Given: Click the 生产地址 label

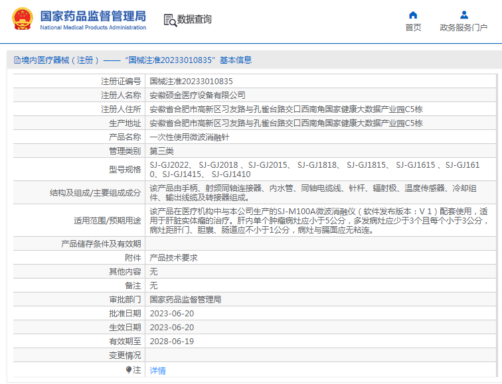Looking at the screenshot, I should pyautogui.click(x=125, y=123).
